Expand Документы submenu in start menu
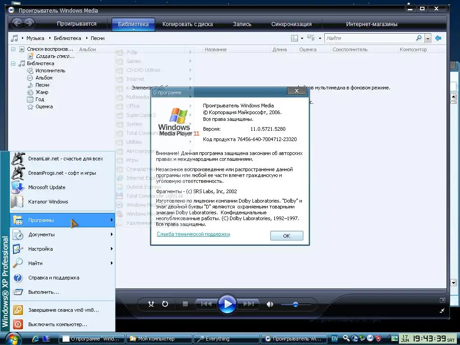Viewport: 460px width, 345px height. pos(62,234)
